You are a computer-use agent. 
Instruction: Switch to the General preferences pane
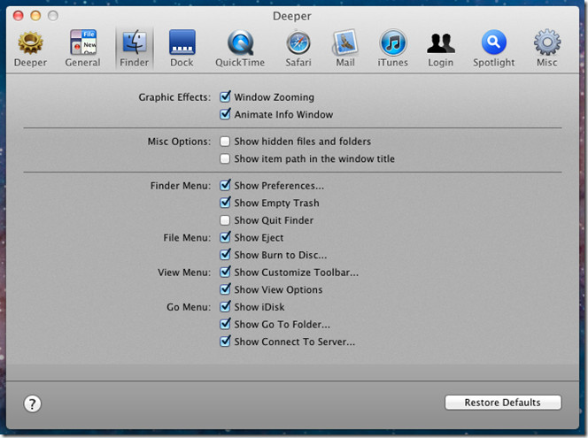point(83,49)
